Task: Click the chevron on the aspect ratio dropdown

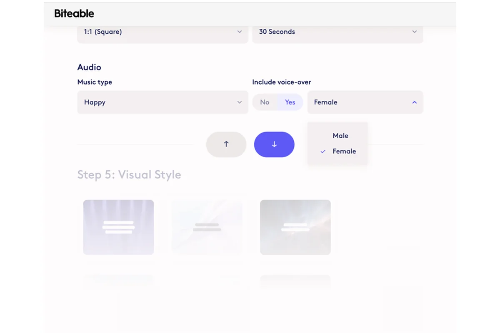Action: pos(240,32)
